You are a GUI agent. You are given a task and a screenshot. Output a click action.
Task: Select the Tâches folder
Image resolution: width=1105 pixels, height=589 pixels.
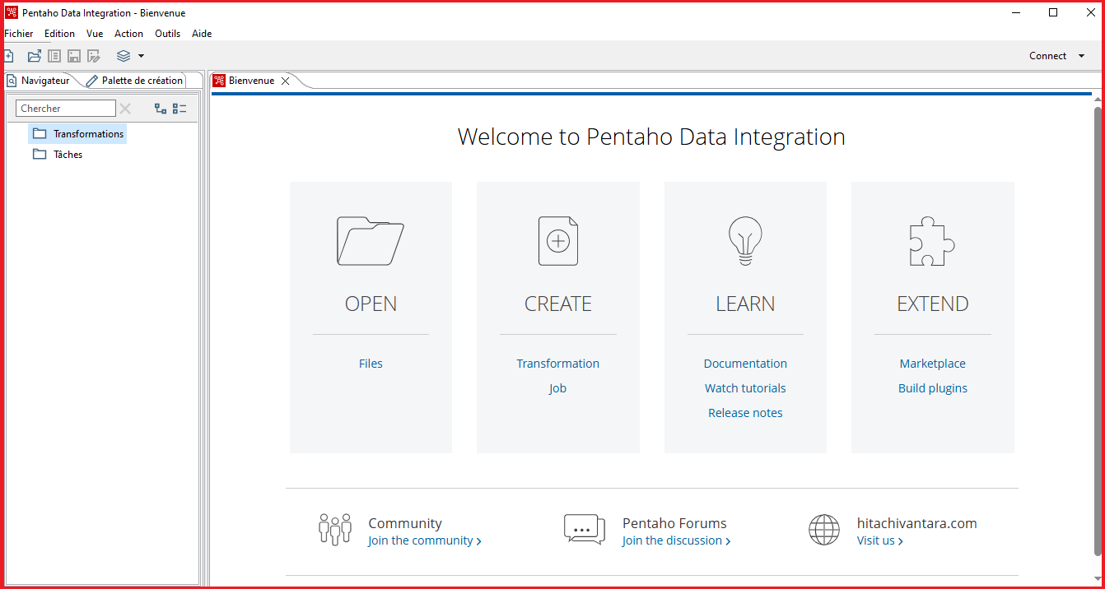pyautogui.click(x=67, y=154)
